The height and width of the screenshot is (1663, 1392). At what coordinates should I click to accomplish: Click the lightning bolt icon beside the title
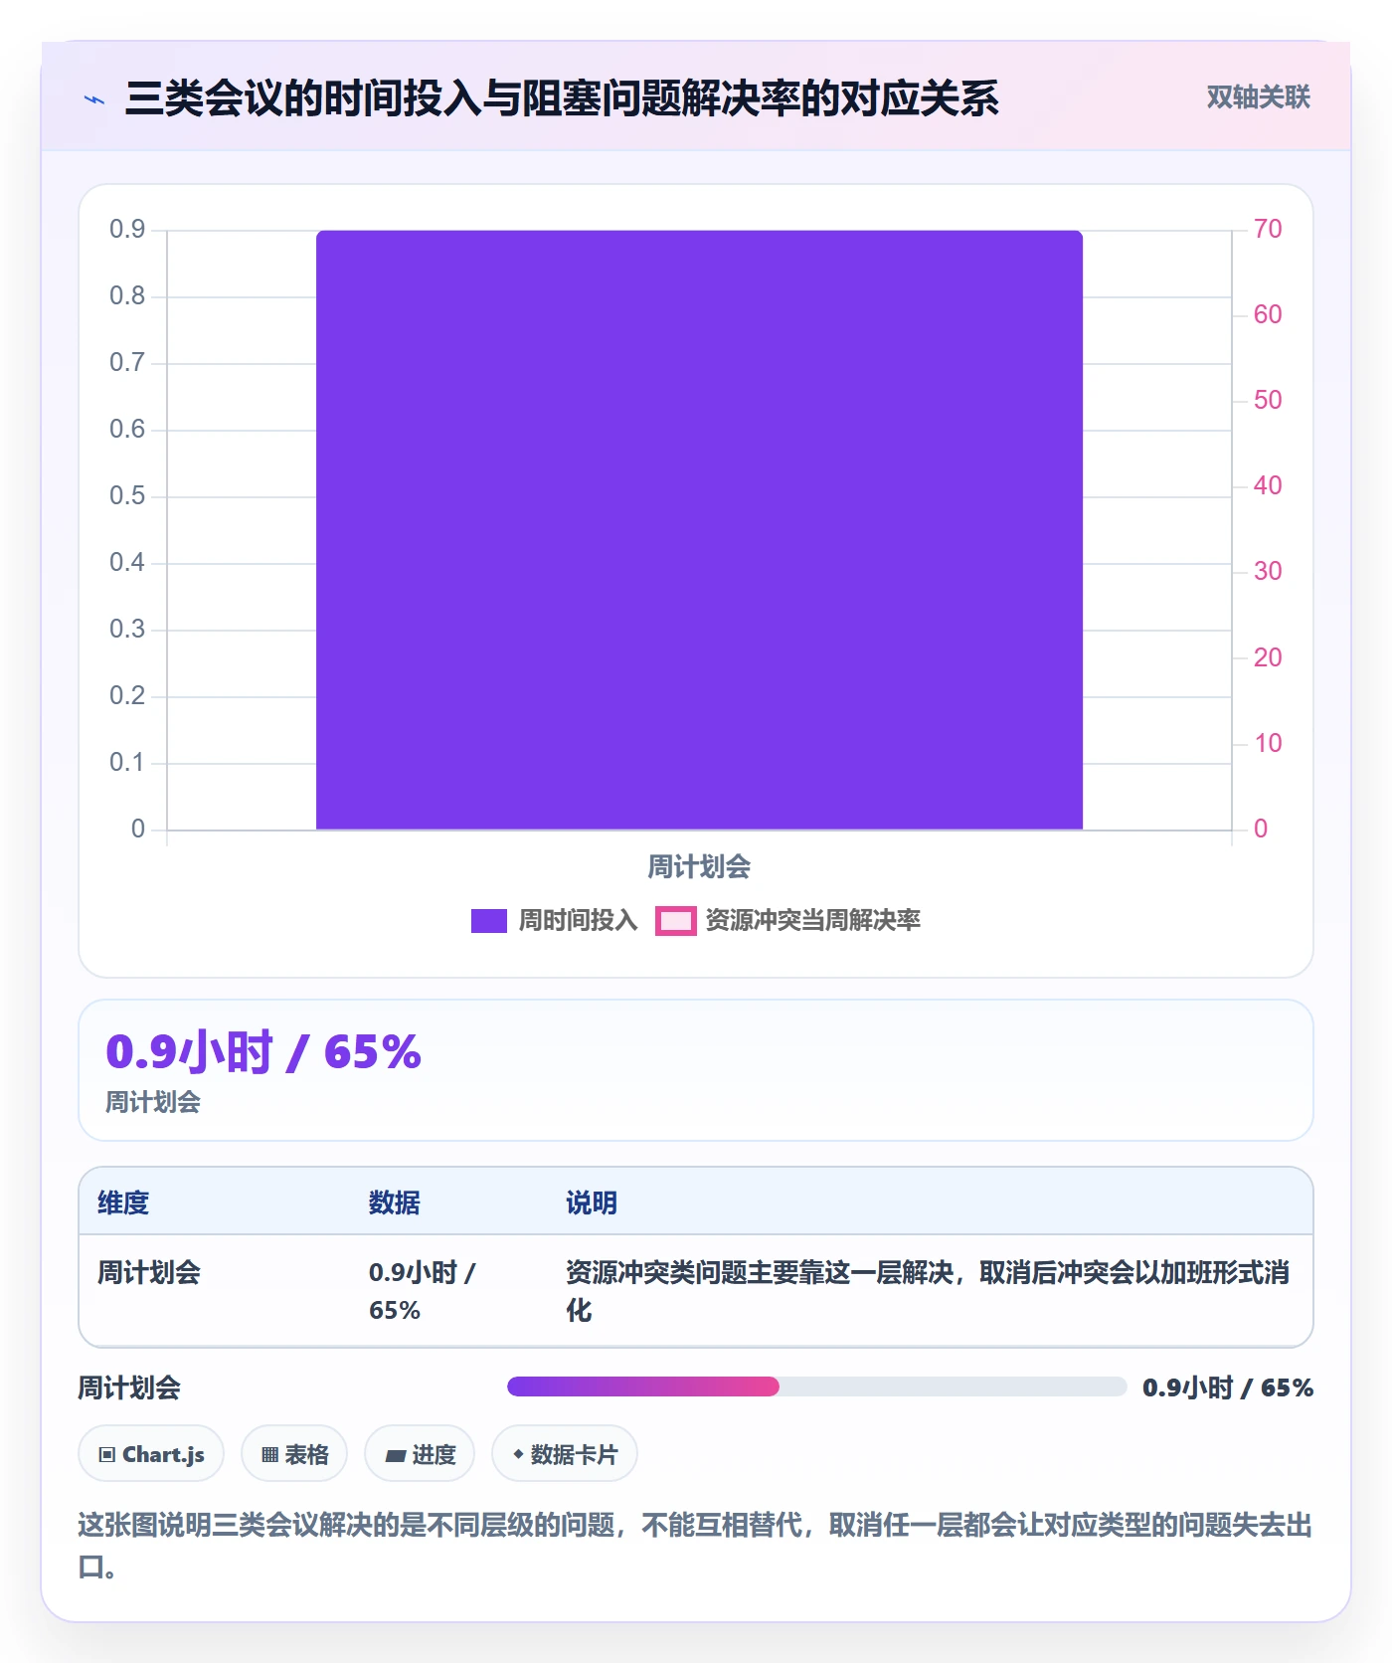pyautogui.click(x=94, y=99)
